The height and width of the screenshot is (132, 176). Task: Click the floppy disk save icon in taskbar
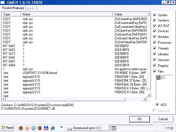point(46,128)
